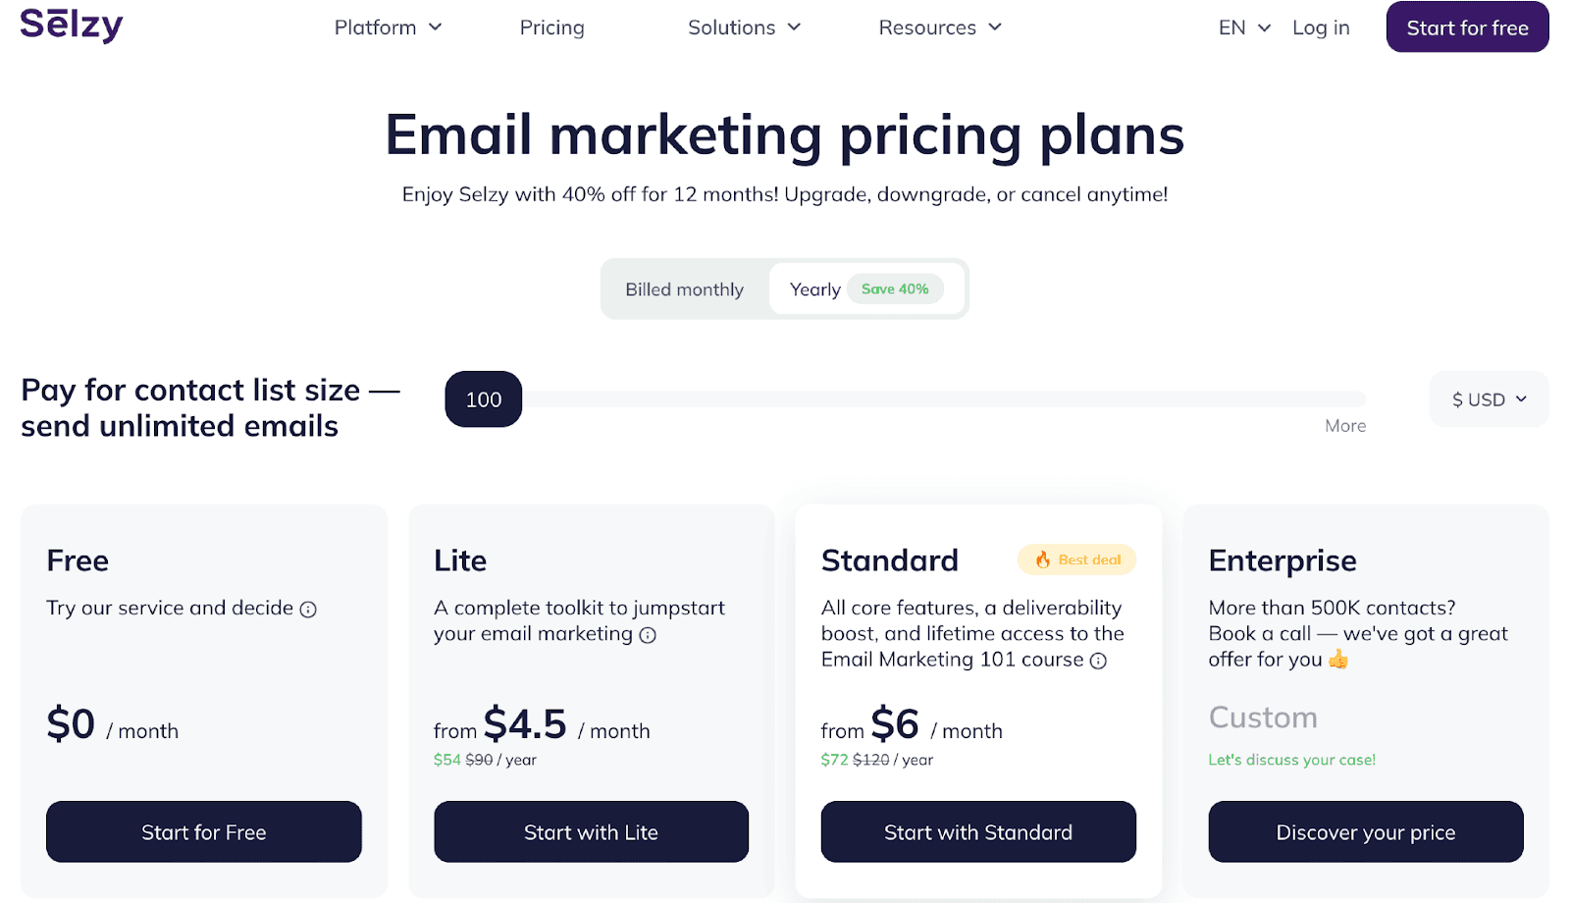The width and height of the screenshot is (1570, 903).
Task: Open info icon beside Free plan description
Action: pyautogui.click(x=308, y=610)
